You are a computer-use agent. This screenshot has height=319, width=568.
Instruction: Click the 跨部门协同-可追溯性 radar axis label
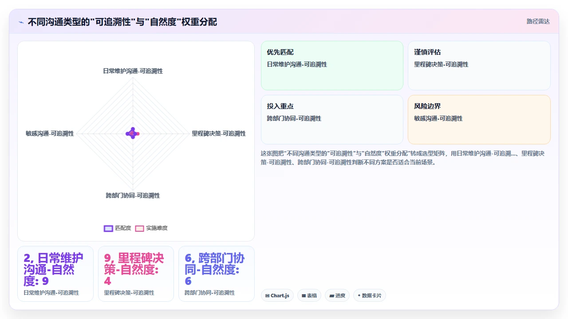point(133,195)
